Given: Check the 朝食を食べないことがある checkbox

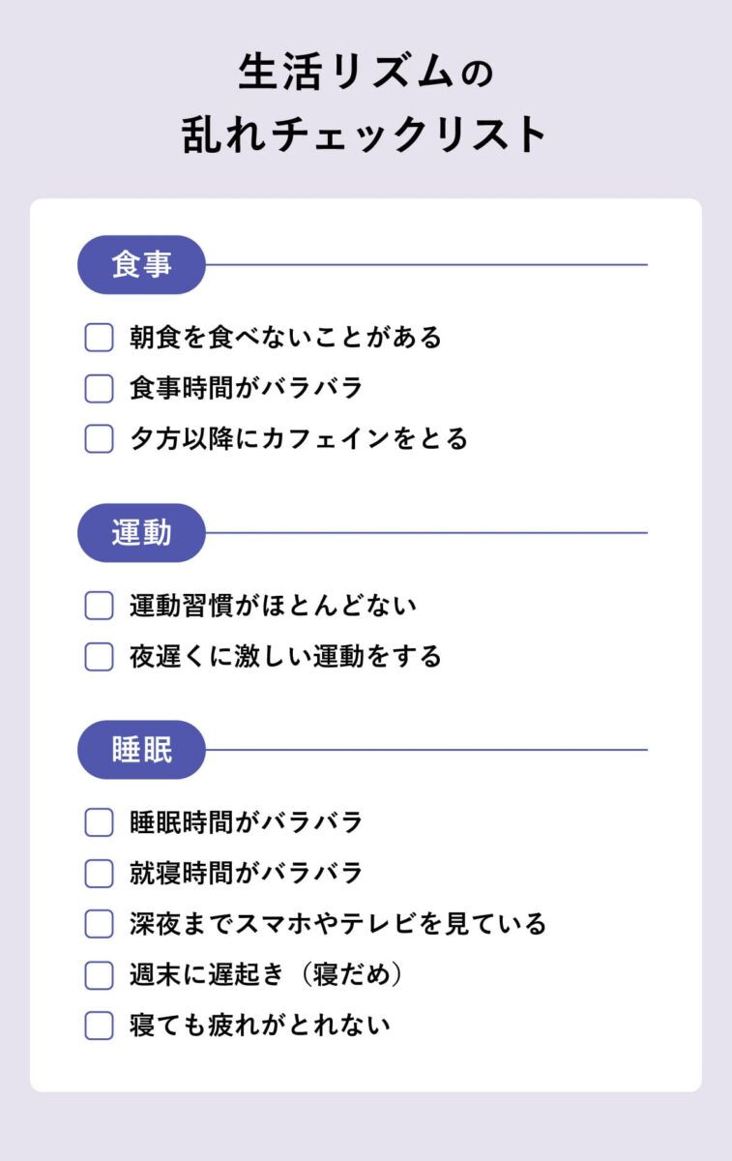Looking at the screenshot, I should pyautogui.click(x=99, y=338).
